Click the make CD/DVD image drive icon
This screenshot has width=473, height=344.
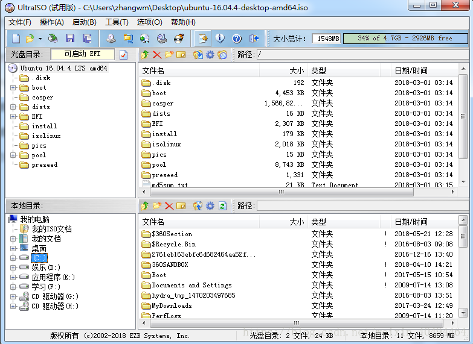point(111,39)
